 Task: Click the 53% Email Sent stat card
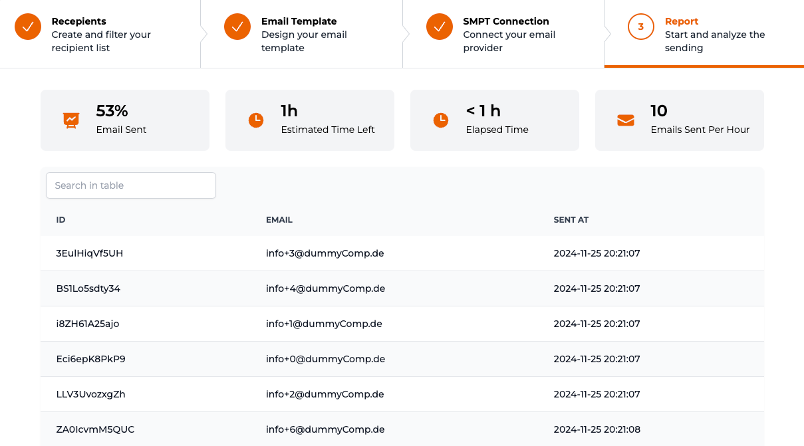[x=125, y=120]
